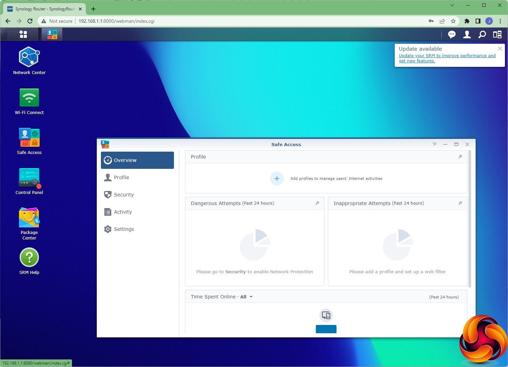Image resolution: width=508 pixels, height=367 pixels.
Task: Click the 'Add profiles to manage users' Internet activities' text
Action: click(x=336, y=179)
